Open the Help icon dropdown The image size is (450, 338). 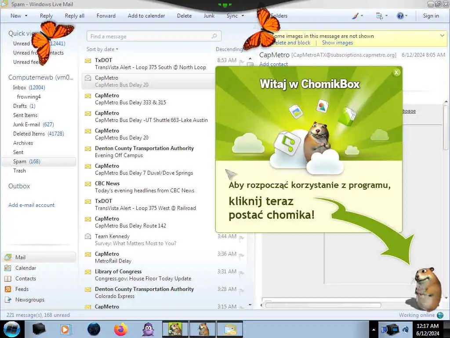pos(402,16)
